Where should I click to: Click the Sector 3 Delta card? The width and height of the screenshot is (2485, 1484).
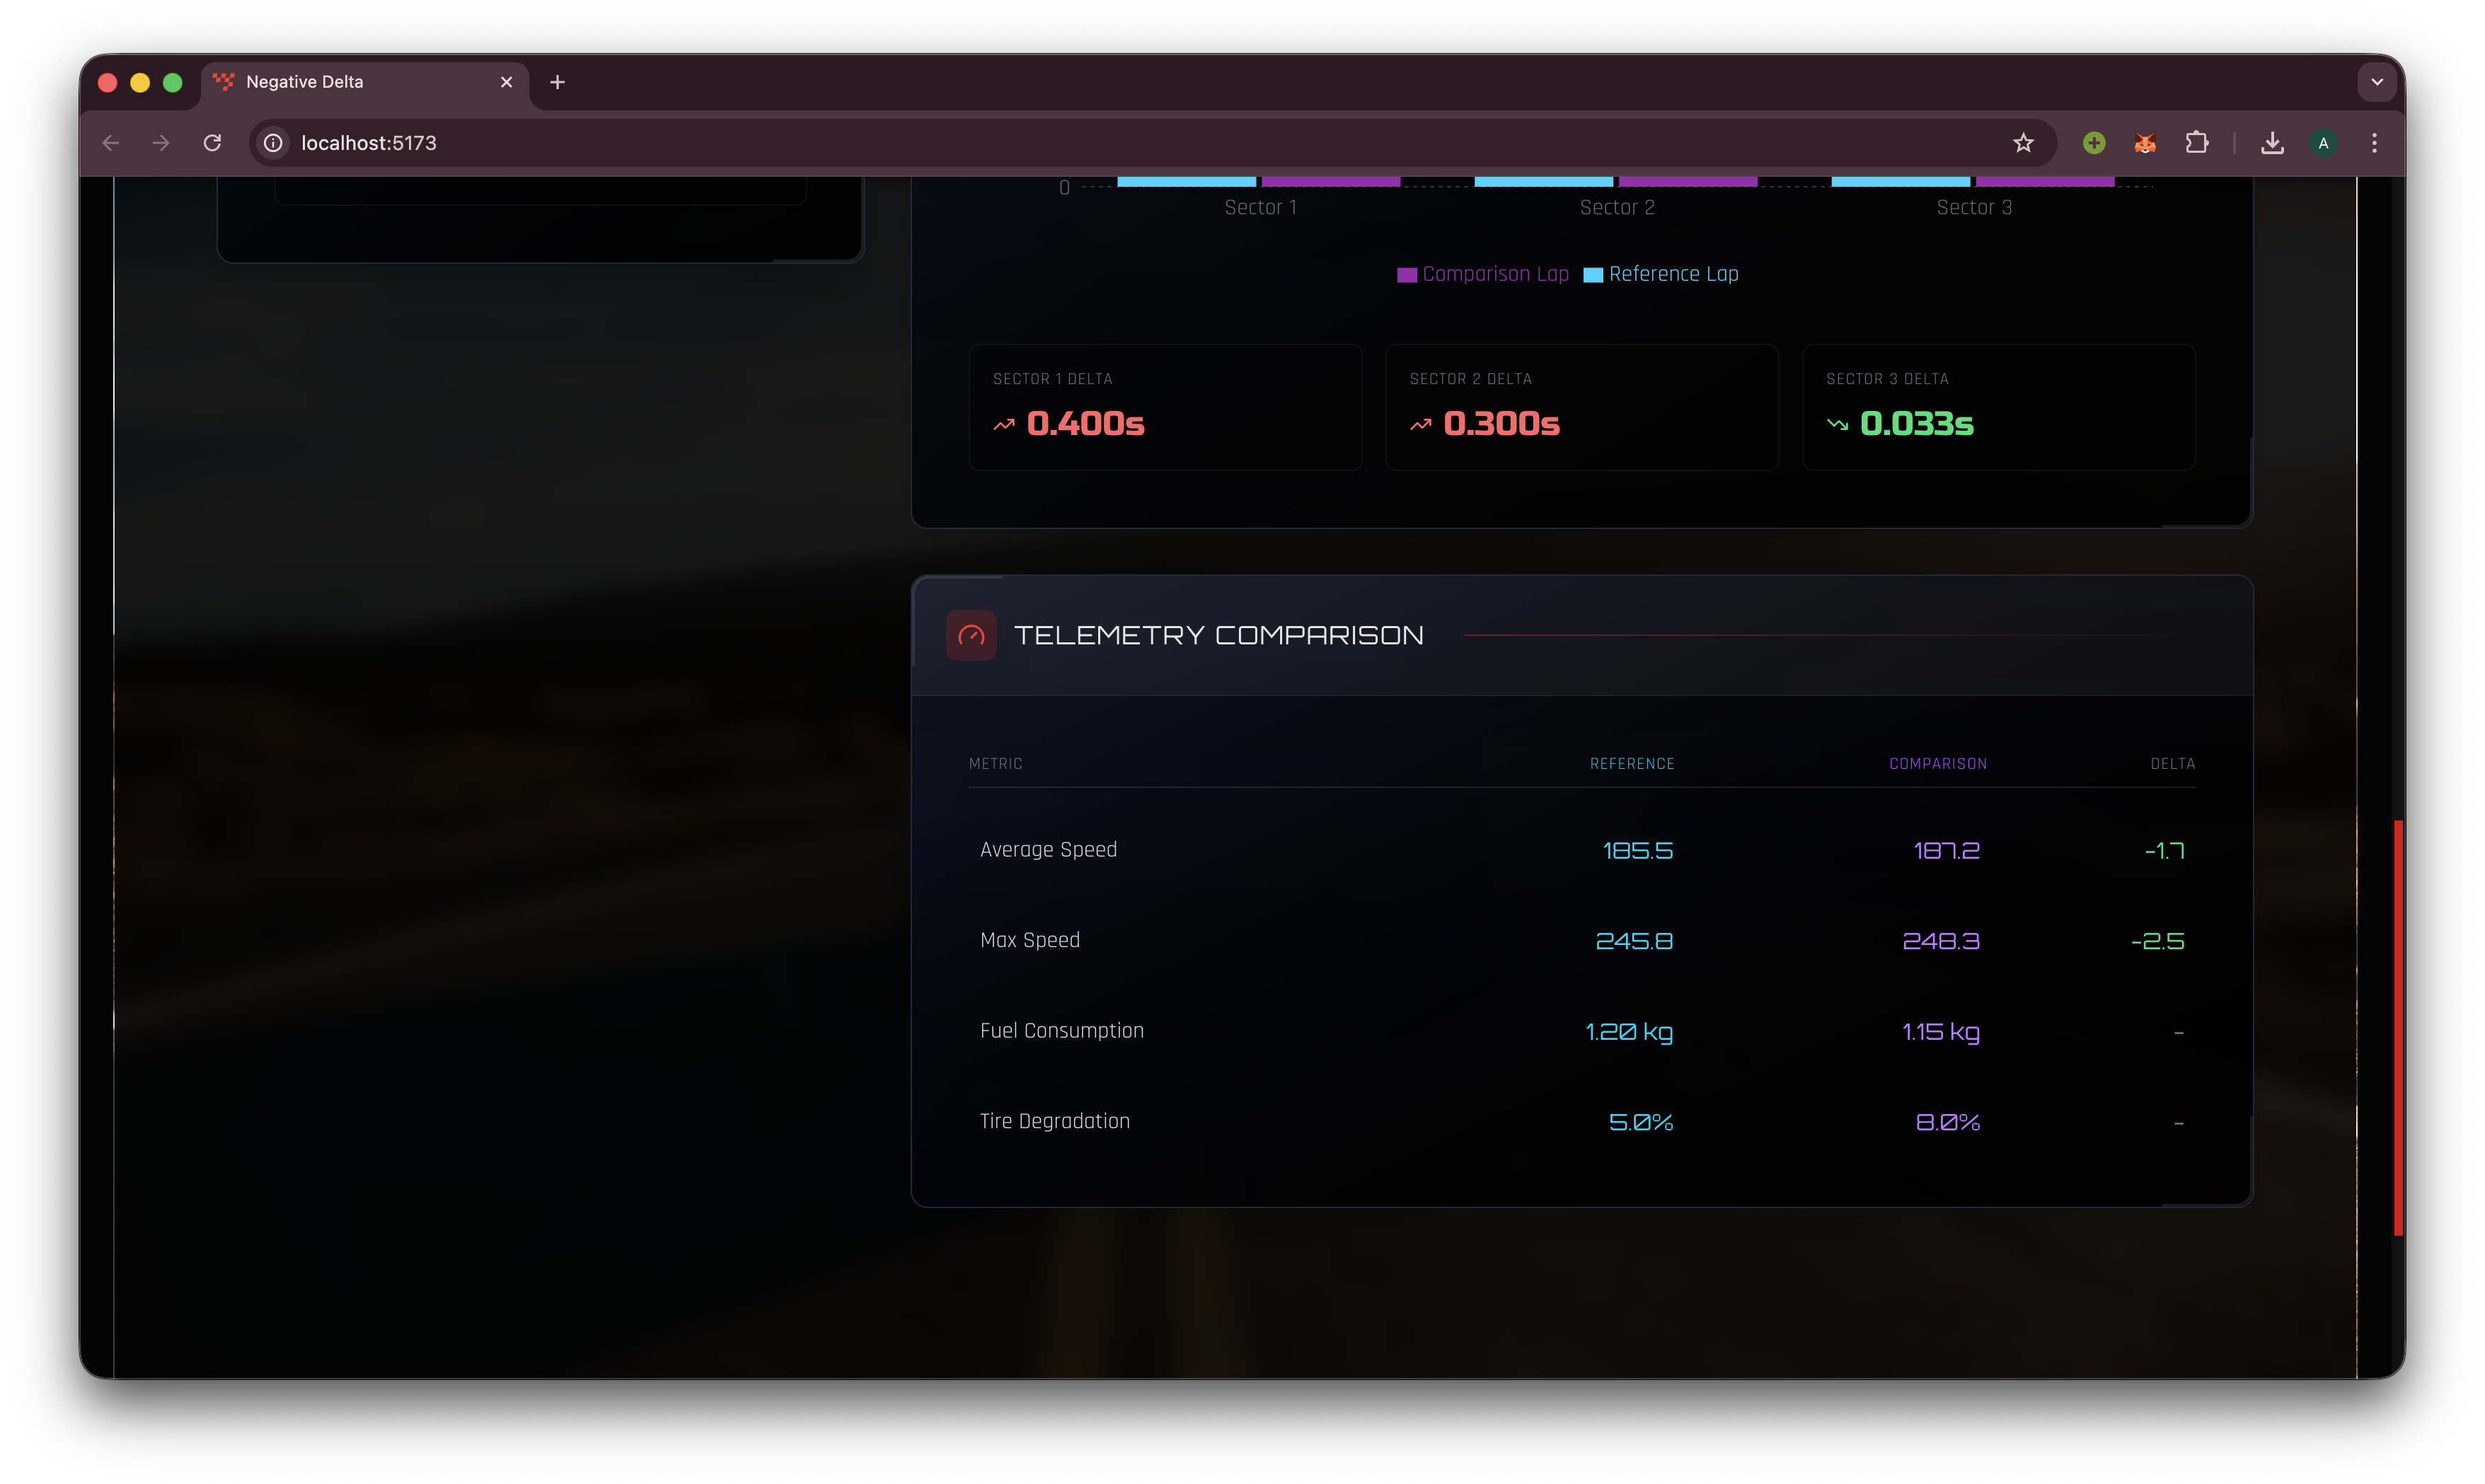point(1998,407)
